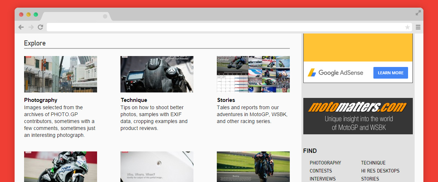Maximize the window with the green button

click(36, 15)
